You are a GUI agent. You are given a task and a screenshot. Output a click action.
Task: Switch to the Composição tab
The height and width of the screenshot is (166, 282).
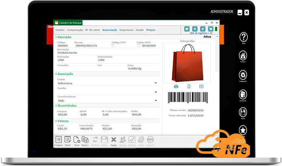tap(75, 30)
